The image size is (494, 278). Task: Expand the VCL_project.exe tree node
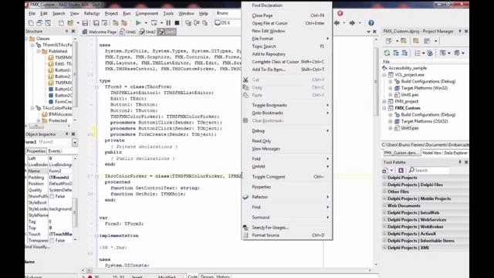point(384,75)
